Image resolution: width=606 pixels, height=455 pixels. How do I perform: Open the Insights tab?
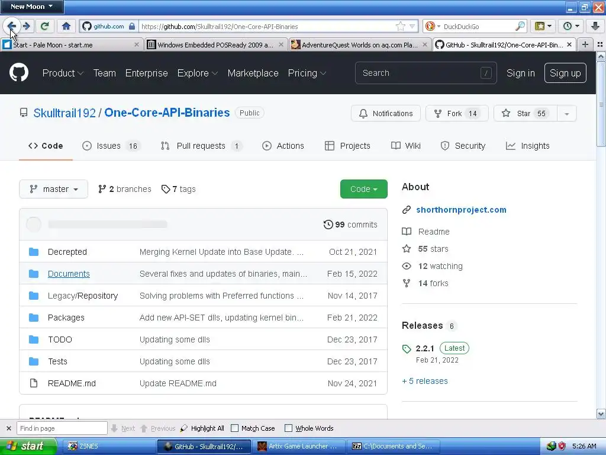point(527,146)
